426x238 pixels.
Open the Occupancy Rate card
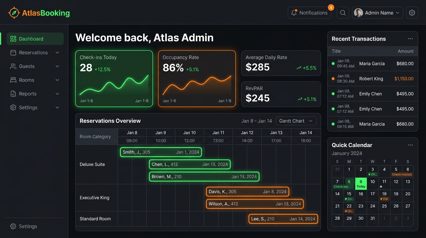click(197, 79)
